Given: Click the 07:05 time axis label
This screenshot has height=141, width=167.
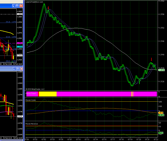Looking at the screenshot, I should 61,139.
